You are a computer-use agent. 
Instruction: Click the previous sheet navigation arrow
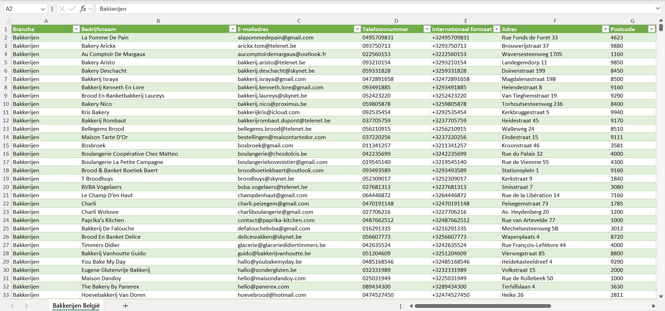12,306
